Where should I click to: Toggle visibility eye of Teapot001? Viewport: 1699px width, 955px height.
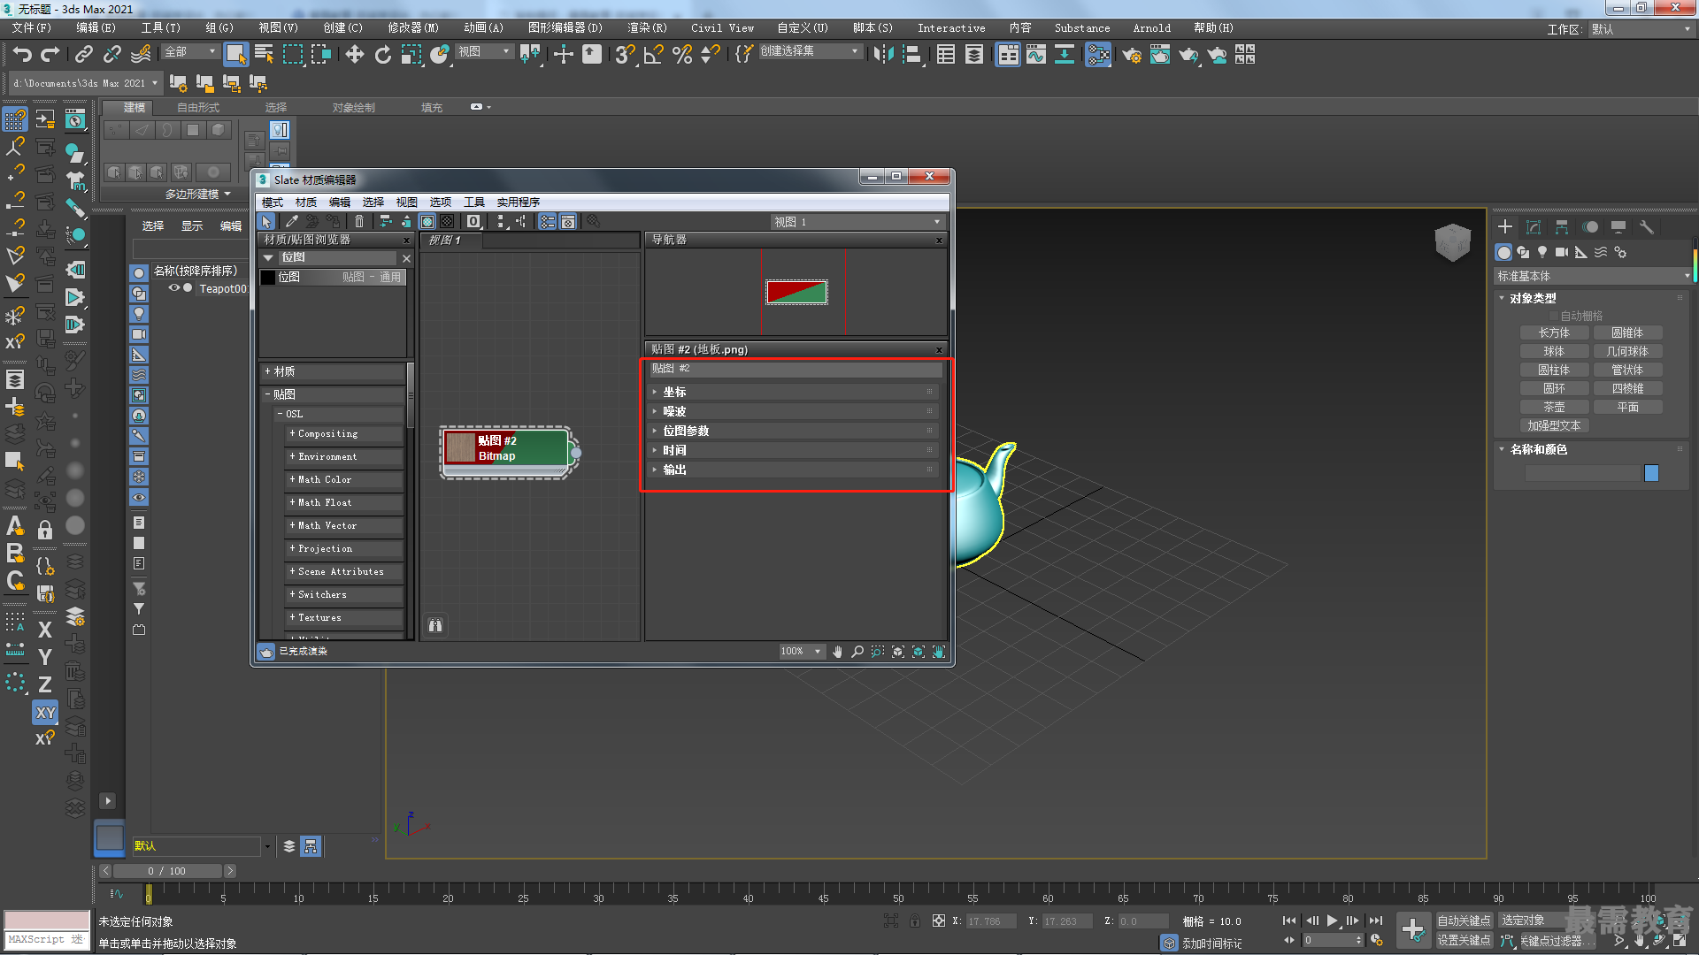coord(174,288)
